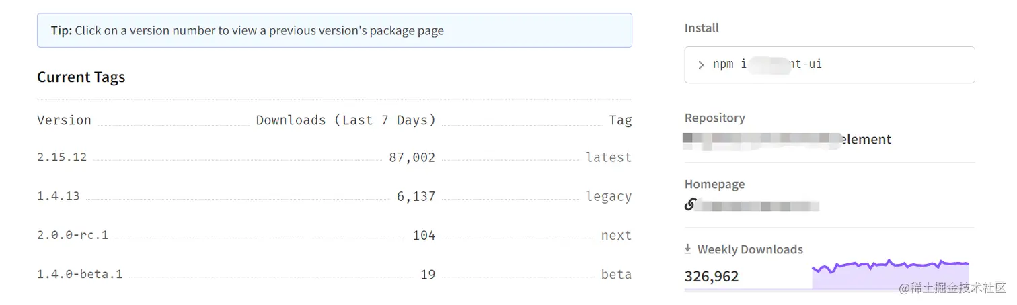The height and width of the screenshot is (305, 1017).
Task: Open version 1.4.13 package page
Action: 59,196
